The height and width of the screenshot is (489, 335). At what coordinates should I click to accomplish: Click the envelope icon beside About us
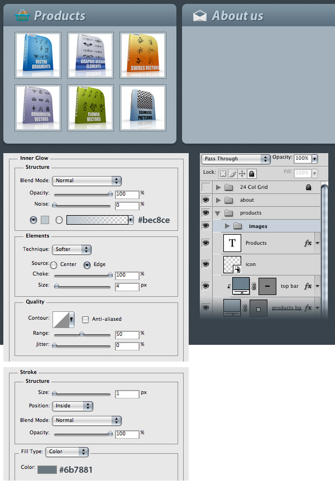pyautogui.click(x=199, y=16)
